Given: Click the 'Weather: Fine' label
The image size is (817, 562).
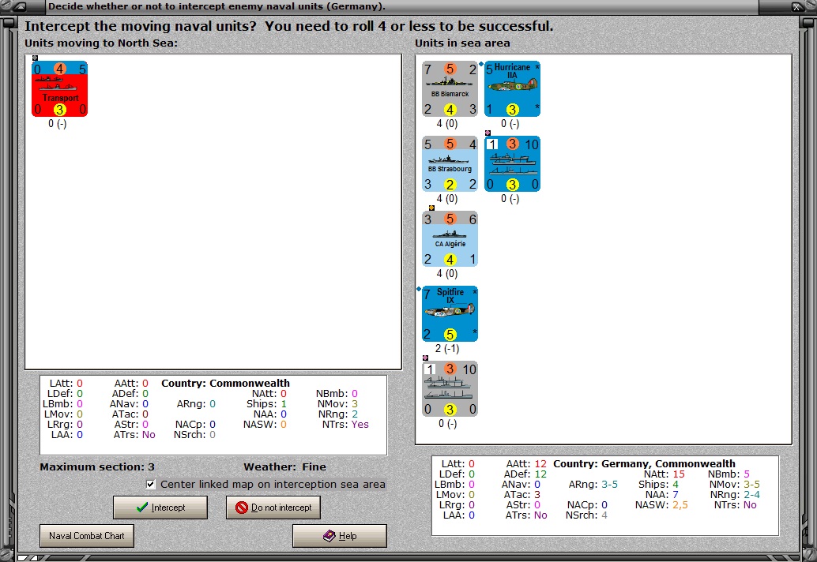Looking at the screenshot, I should pyautogui.click(x=284, y=466).
